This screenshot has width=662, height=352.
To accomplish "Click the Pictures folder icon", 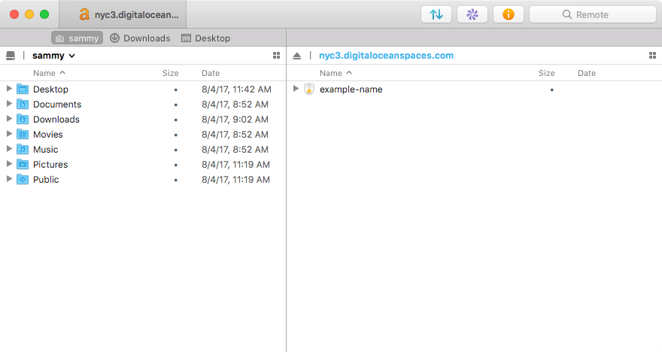I will pos(23,164).
